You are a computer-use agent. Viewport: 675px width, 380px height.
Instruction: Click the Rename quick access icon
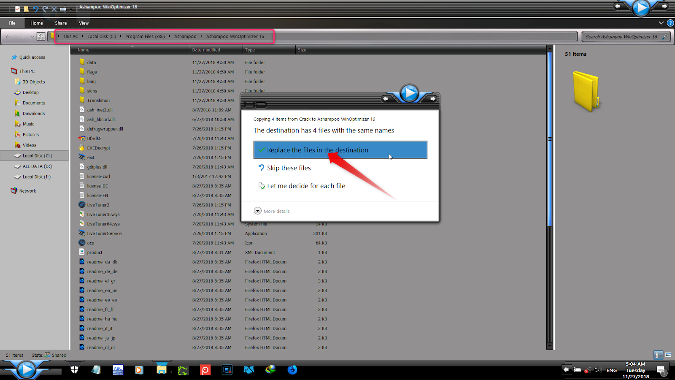(63, 9)
